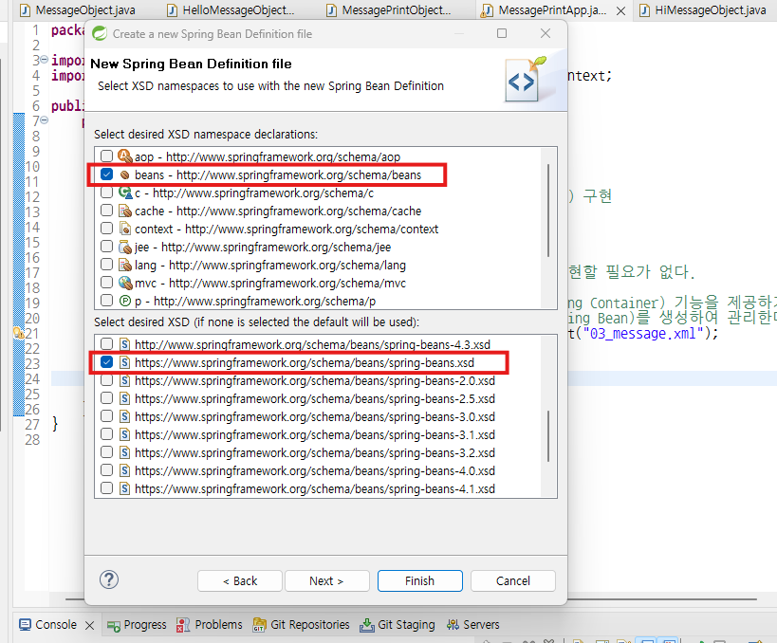Enable the cache namespace checkbox
Screen dimensions: 777x643
point(106,211)
